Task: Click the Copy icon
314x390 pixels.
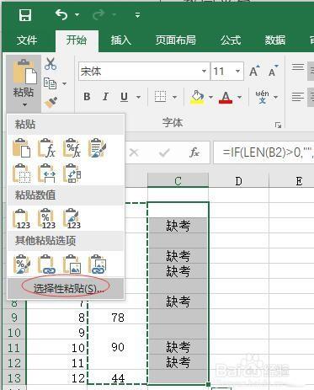Action: pos(50,83)
